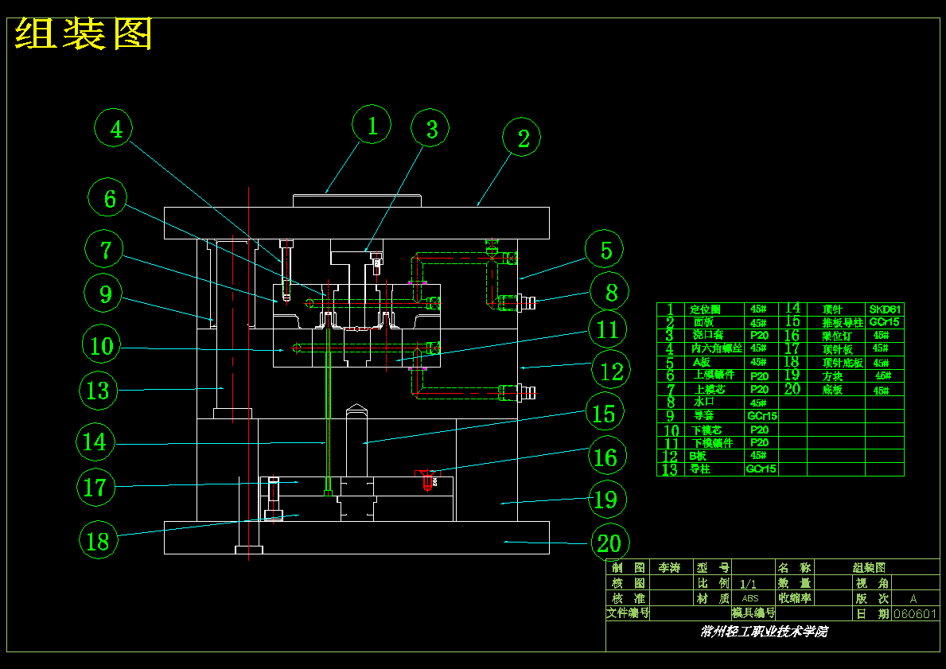Screen dimensions: 946x669
Task: Click 'P20' material in the 浇口套 row
Action: 760,334
